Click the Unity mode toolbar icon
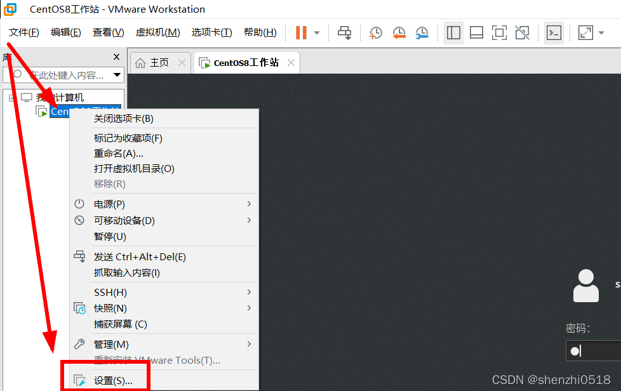The height and width of the screenshot is (391, 621). 523,32
